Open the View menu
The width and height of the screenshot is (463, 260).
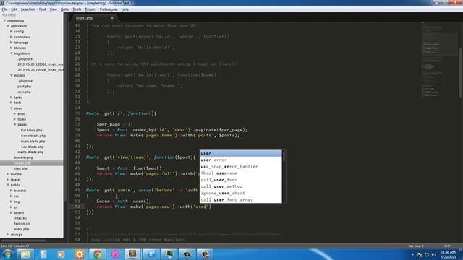[53, 9]
